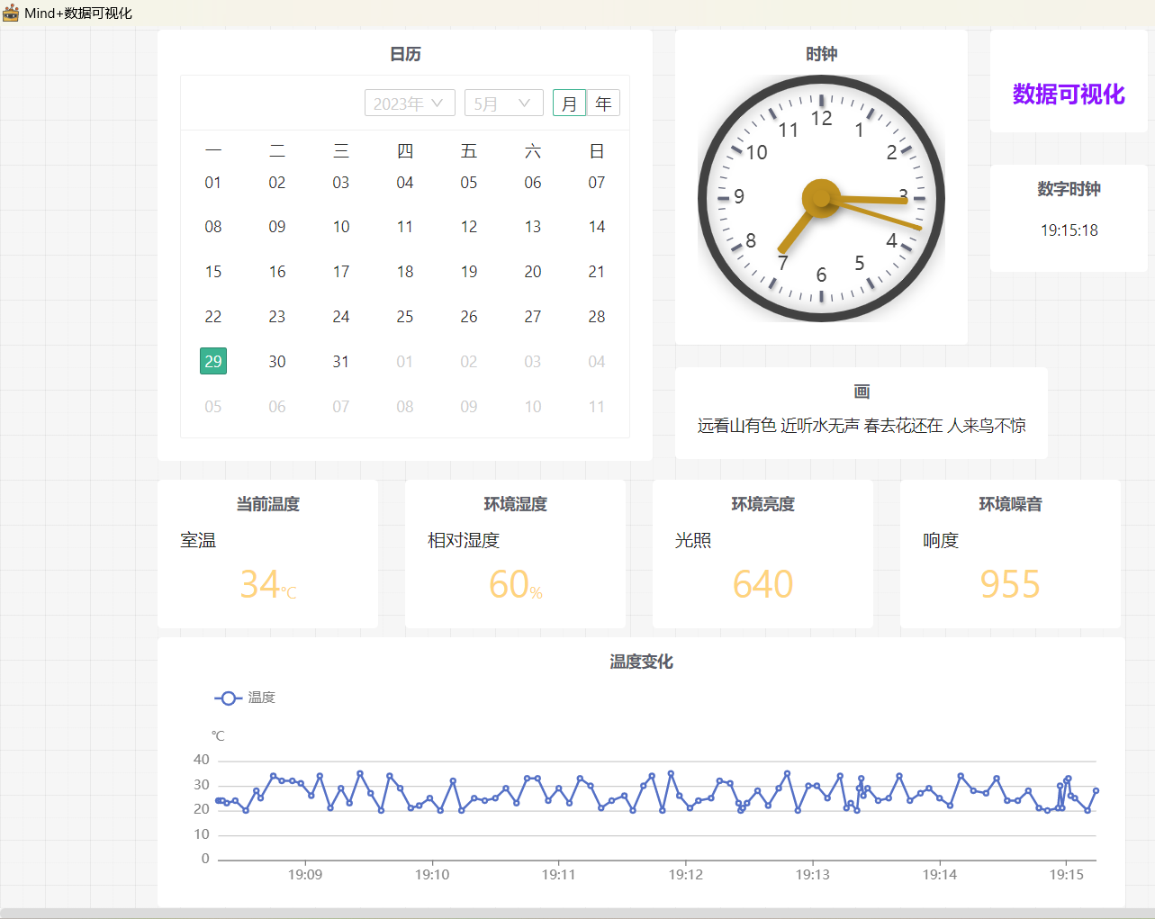1155x919 pixels.
Task: Select calendar date 31
Action: click(x=341, y=361)
